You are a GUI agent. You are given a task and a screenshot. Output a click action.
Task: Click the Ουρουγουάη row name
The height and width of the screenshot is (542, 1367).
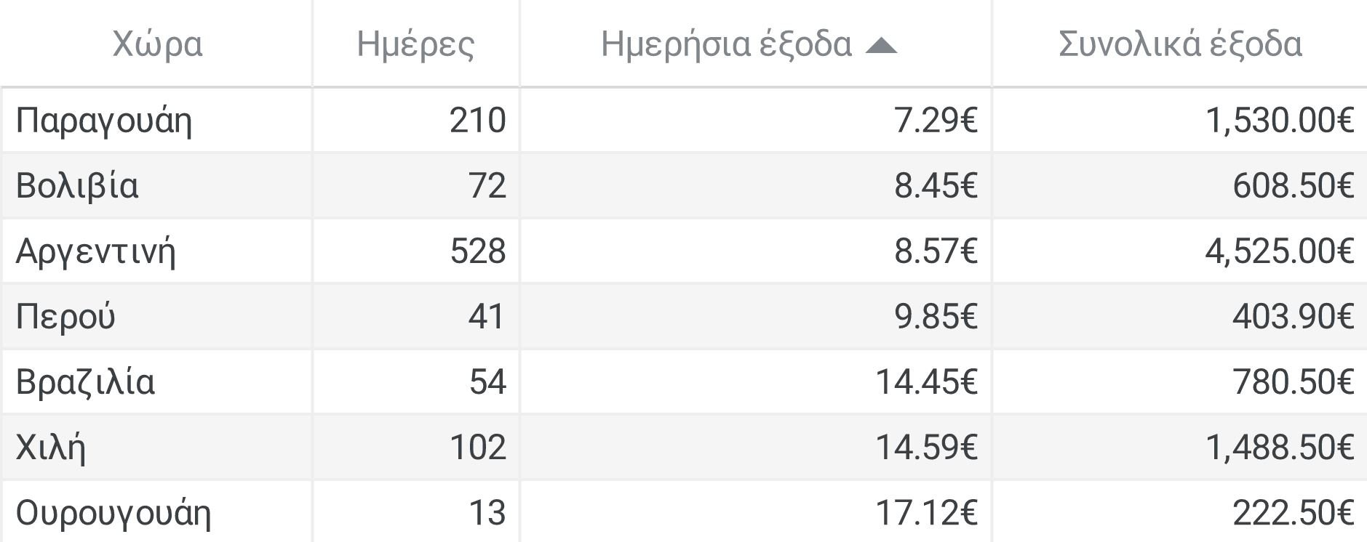113,513
